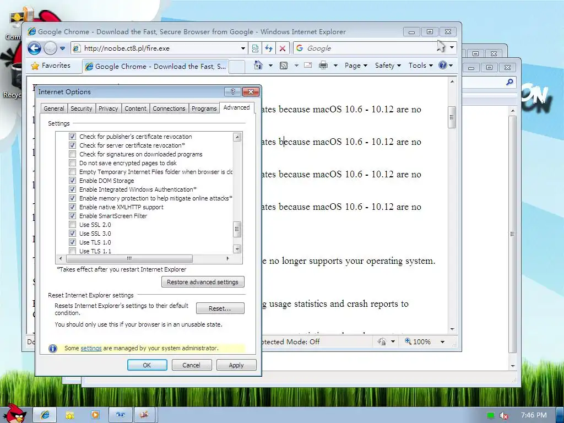
Task: Select the Google Chrome download page tab
Action: click(155, 67)
